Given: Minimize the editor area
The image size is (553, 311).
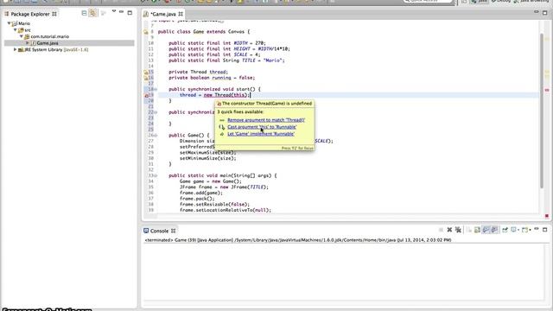Looking at the screenshot, I should pos(536,12).
